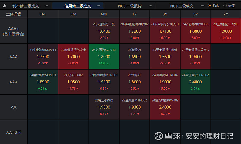Image resolution: width=241 pixels, height=144 pixels.
Task: Click the 14.85 up change value
Action: (104, 63)
